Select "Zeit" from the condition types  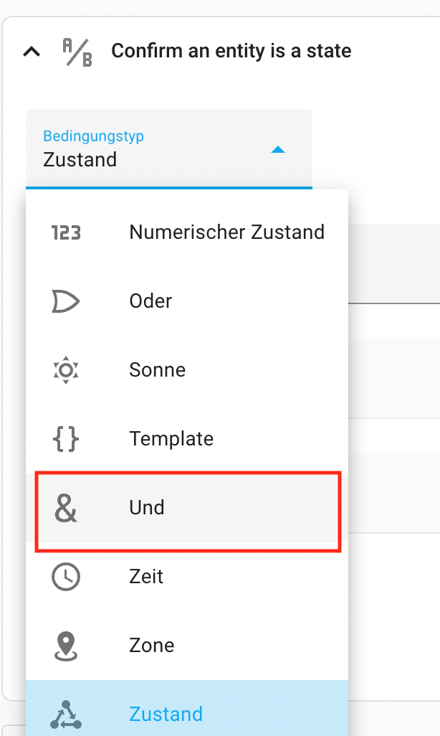pos(146,577)
